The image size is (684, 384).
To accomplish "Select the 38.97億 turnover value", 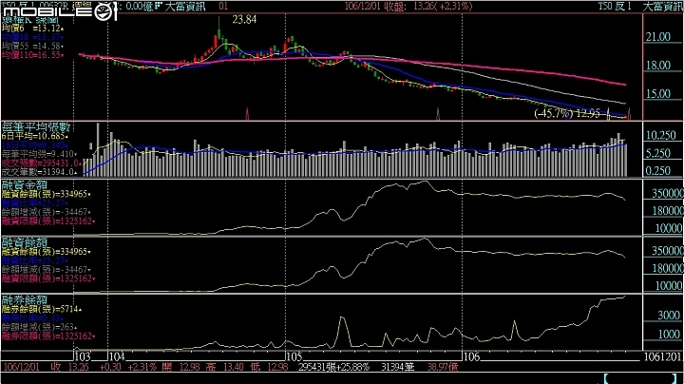I will pos(443,368).
